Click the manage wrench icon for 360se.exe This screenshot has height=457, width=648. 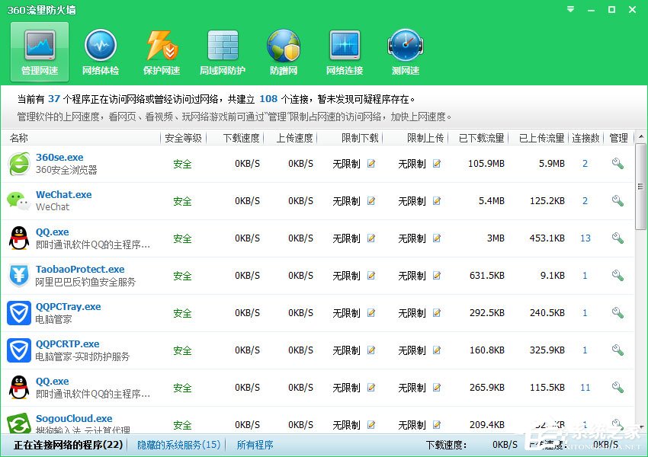point(617,163)
